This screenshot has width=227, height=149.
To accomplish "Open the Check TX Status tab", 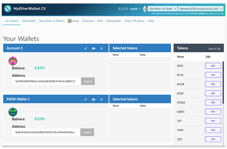I will click(x=134, y=21).
